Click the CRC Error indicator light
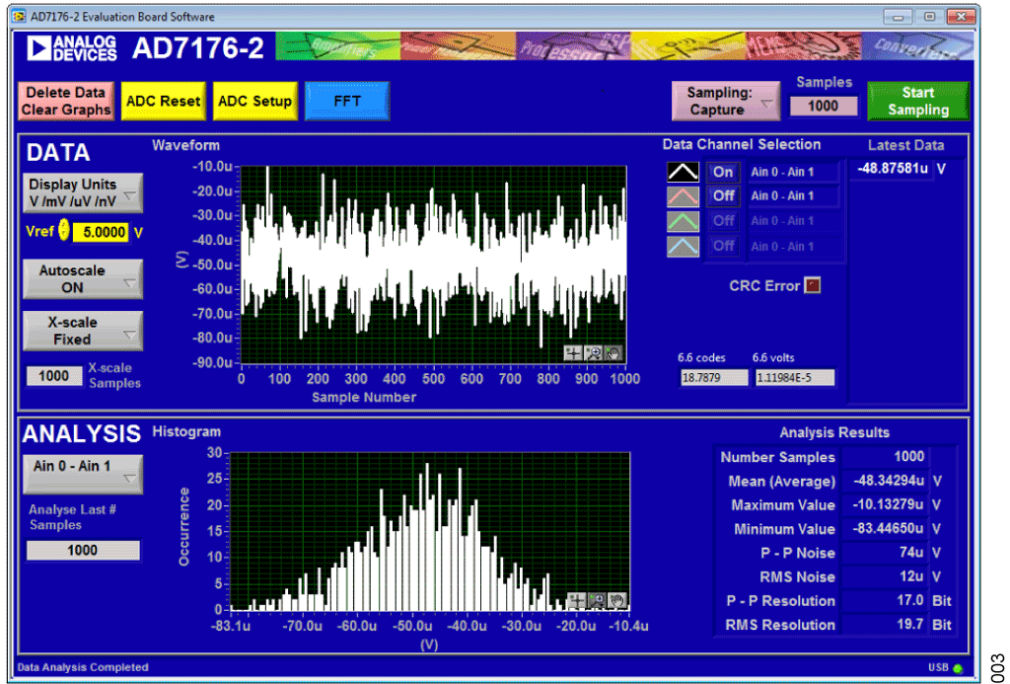This screenshot has height=684, width=1010. pyautogui.click(x=812, y=286)
